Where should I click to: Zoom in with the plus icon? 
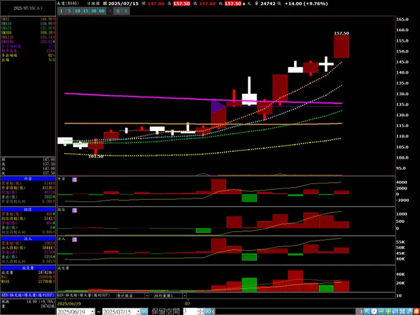click(x=388, y=312)
